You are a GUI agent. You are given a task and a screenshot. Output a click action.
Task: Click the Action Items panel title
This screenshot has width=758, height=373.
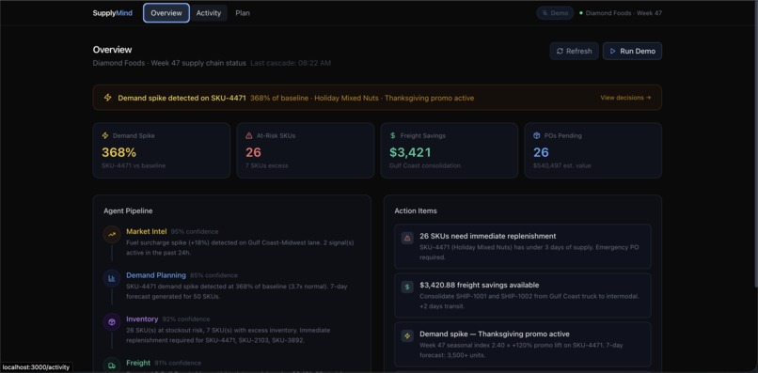(x=416, y=211)
